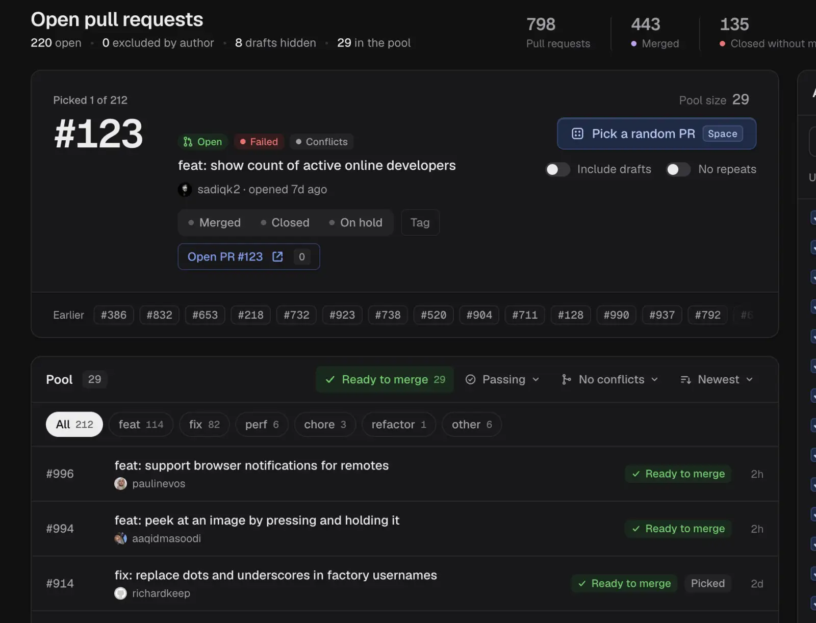This screenshot has width=816, height=623.
Task: Click the paulinevos avatar in PR #996 row
Action: click(x=120, y=483)
